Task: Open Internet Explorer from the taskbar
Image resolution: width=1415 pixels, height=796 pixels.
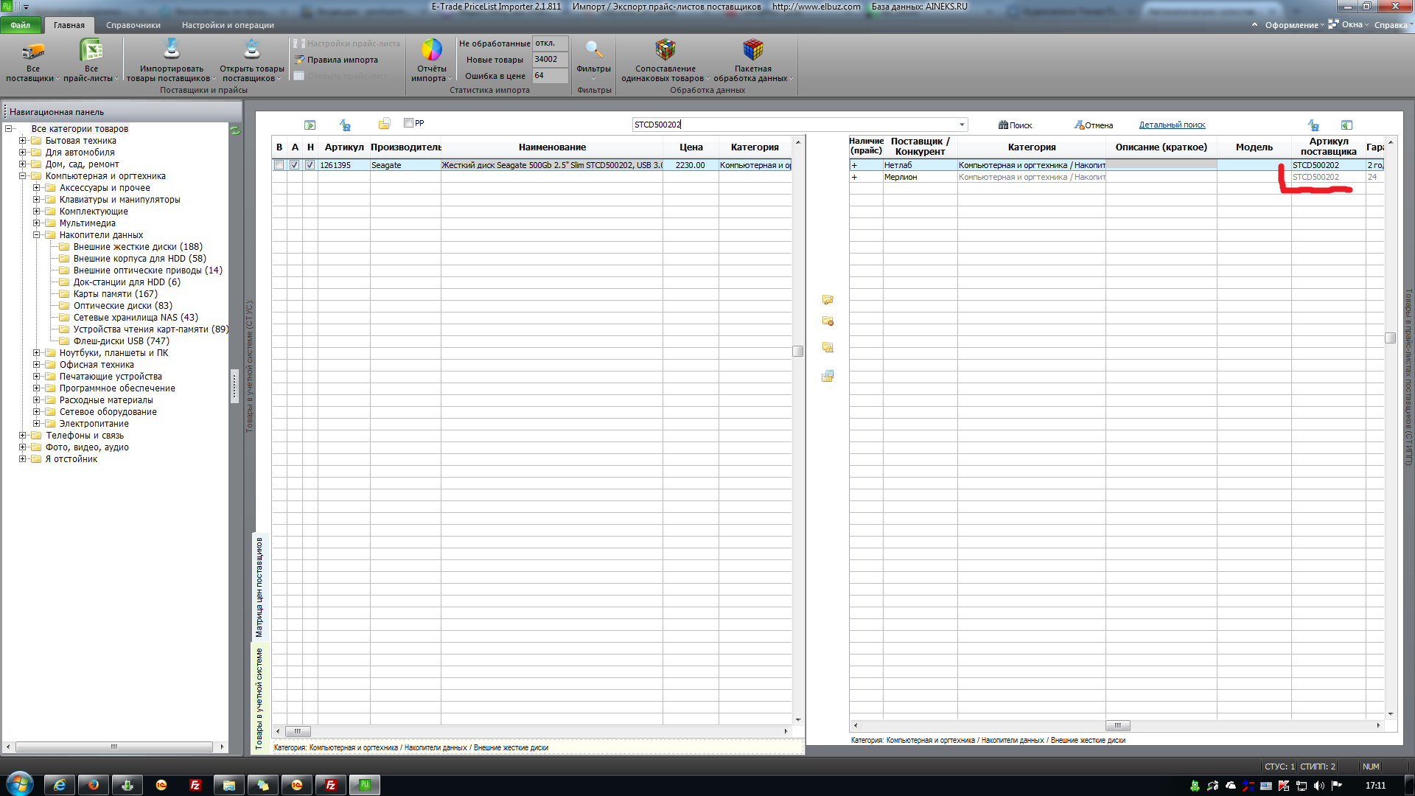Action: [60, 785]
